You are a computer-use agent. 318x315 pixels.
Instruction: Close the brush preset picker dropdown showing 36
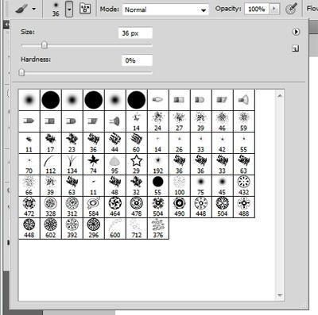(69, 9)
